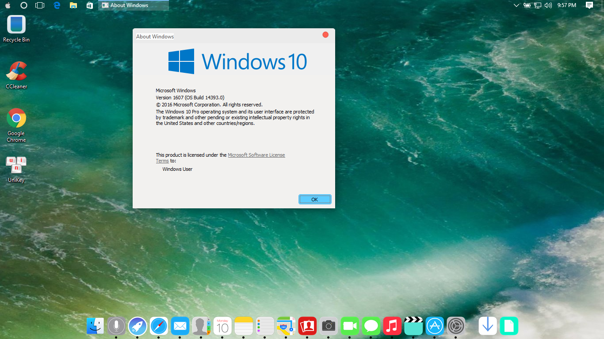The image size is (604, 339).
Task: Open the Action Center notifications icon
Action: (x=589, y=5)
